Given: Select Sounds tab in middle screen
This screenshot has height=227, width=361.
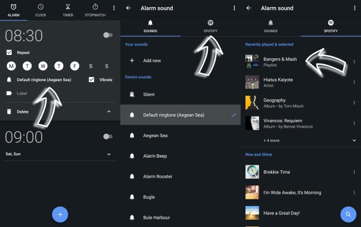Looking at the screenshot, I should 151,26.
